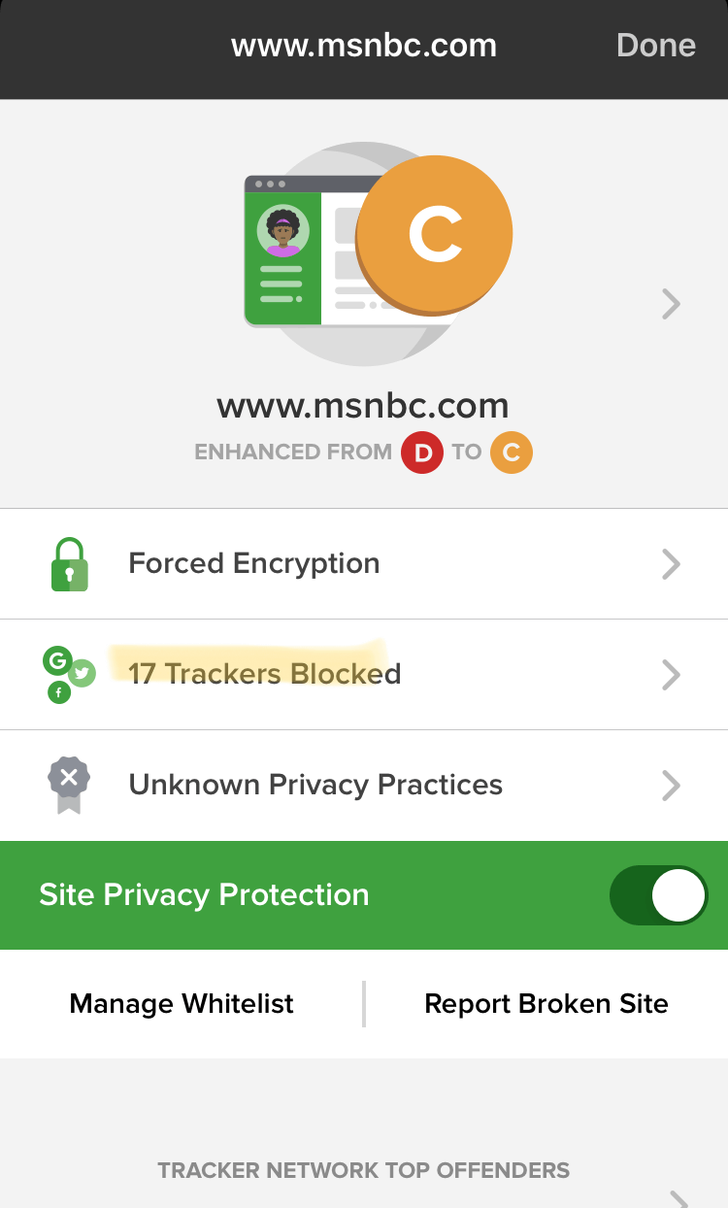
Task: Open the 17 Trackers Blocked entry
Action: (x=265, y=674)
